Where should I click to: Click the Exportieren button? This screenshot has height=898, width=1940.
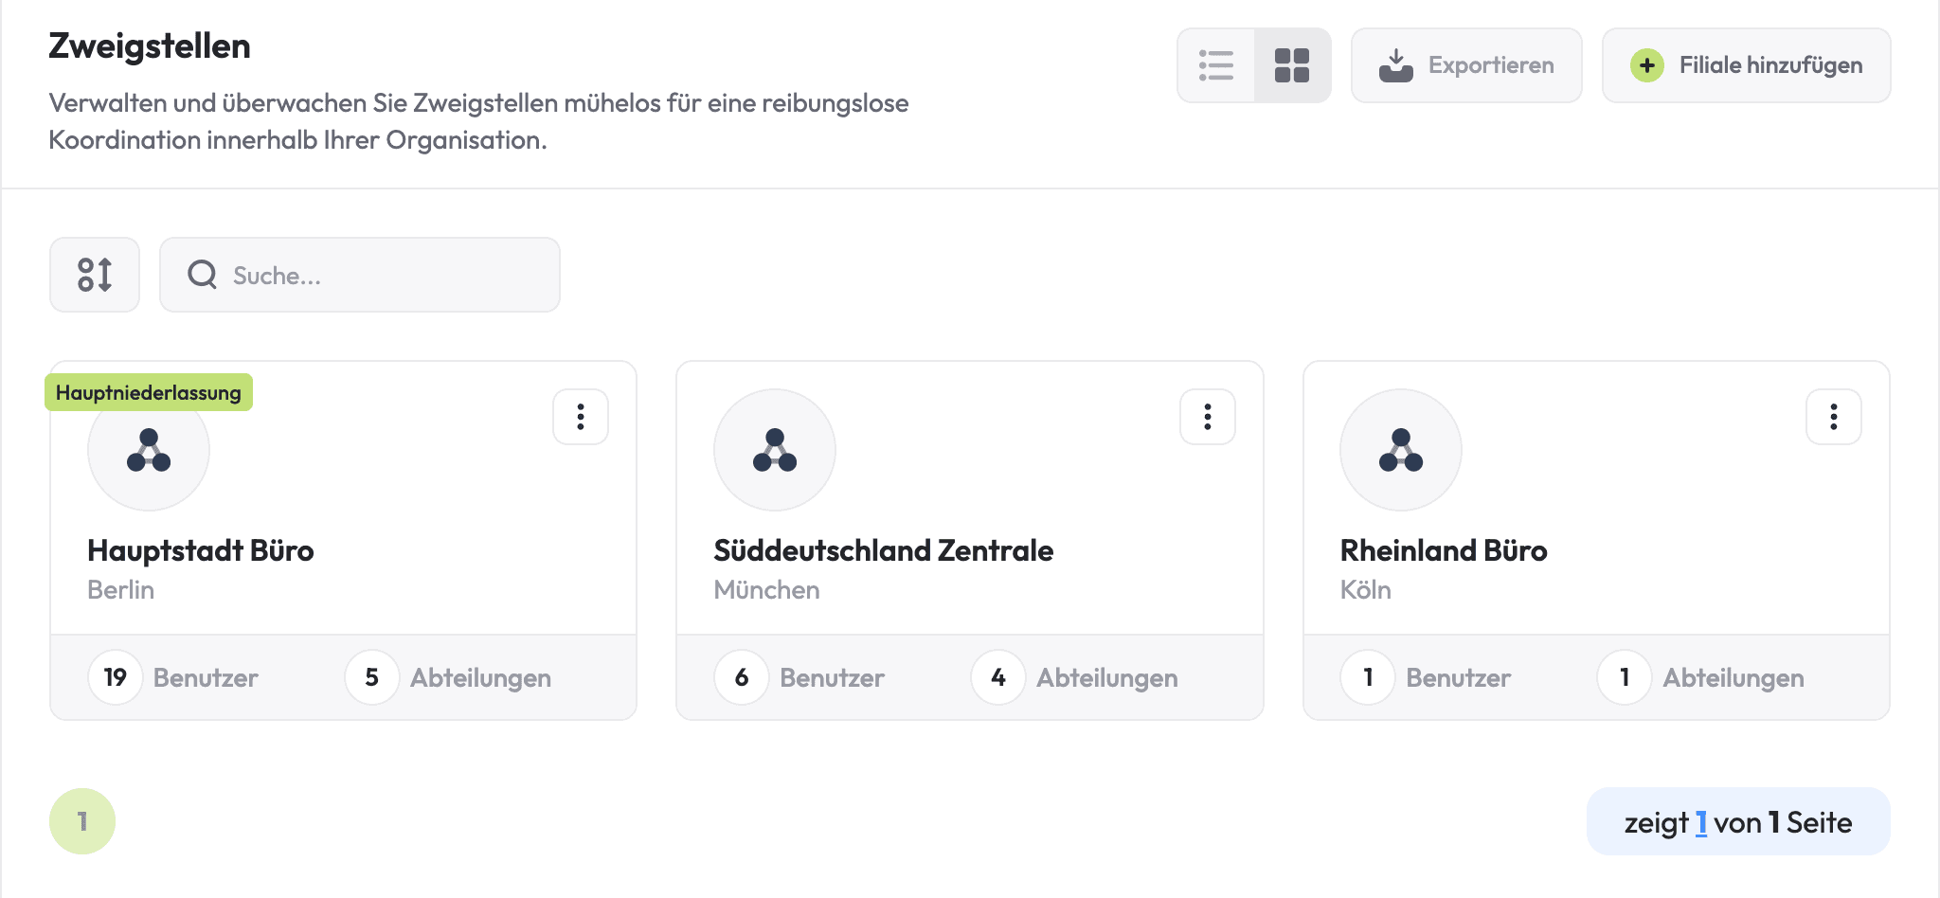(1466, 65)
